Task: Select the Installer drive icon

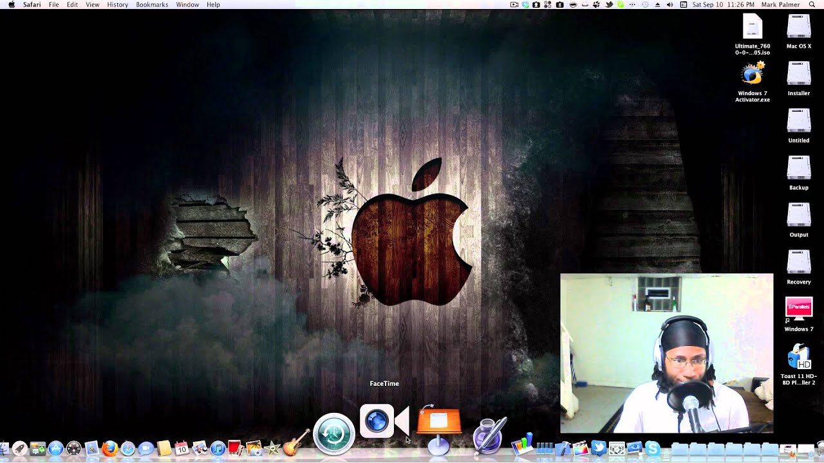Action: (x=799, y=78)
